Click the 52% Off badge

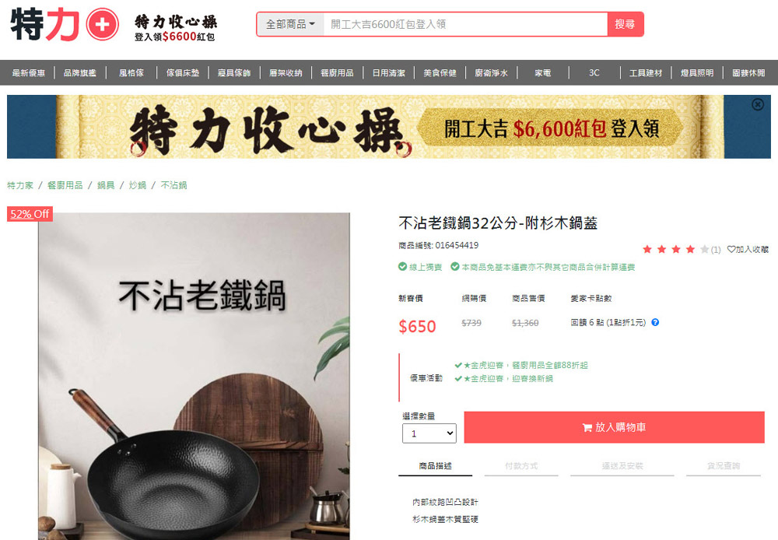pos(30,214)
